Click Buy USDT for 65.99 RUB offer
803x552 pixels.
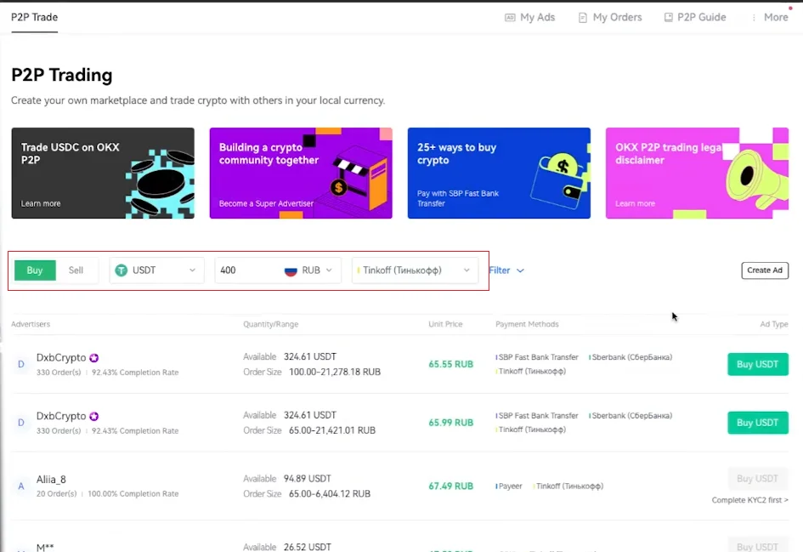coord(757,423)
